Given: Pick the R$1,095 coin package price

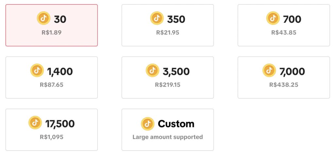Looking at the screenshot, I should tap(52, 137).
